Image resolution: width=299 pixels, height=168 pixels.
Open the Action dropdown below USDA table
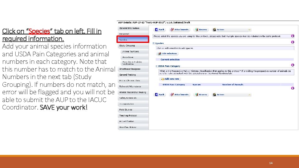(232, 95)
